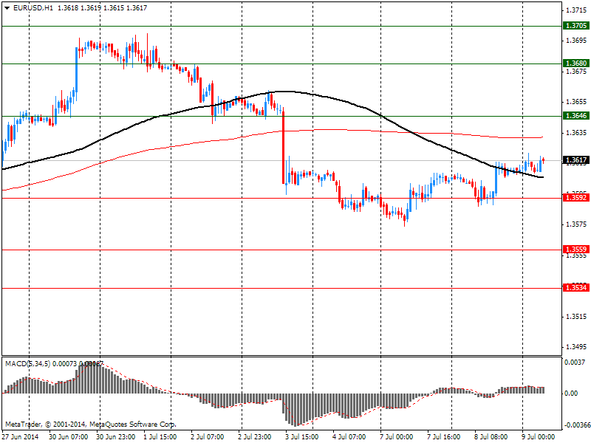Image resolution: width=591 pixels, height=443 pixels.
Task: Click the 1.3715 price scale value
Action: point(577,10)
